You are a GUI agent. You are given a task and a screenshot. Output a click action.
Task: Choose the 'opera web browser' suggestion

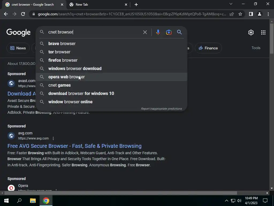[112, 77]
